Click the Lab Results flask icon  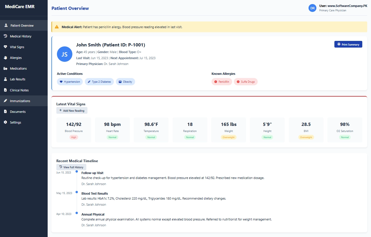point(5,79)
